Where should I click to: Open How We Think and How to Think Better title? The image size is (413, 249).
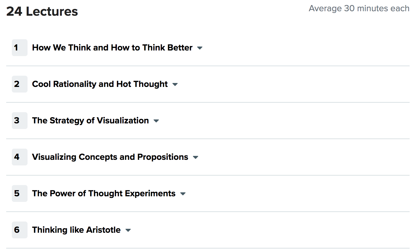tap(112, 48)
